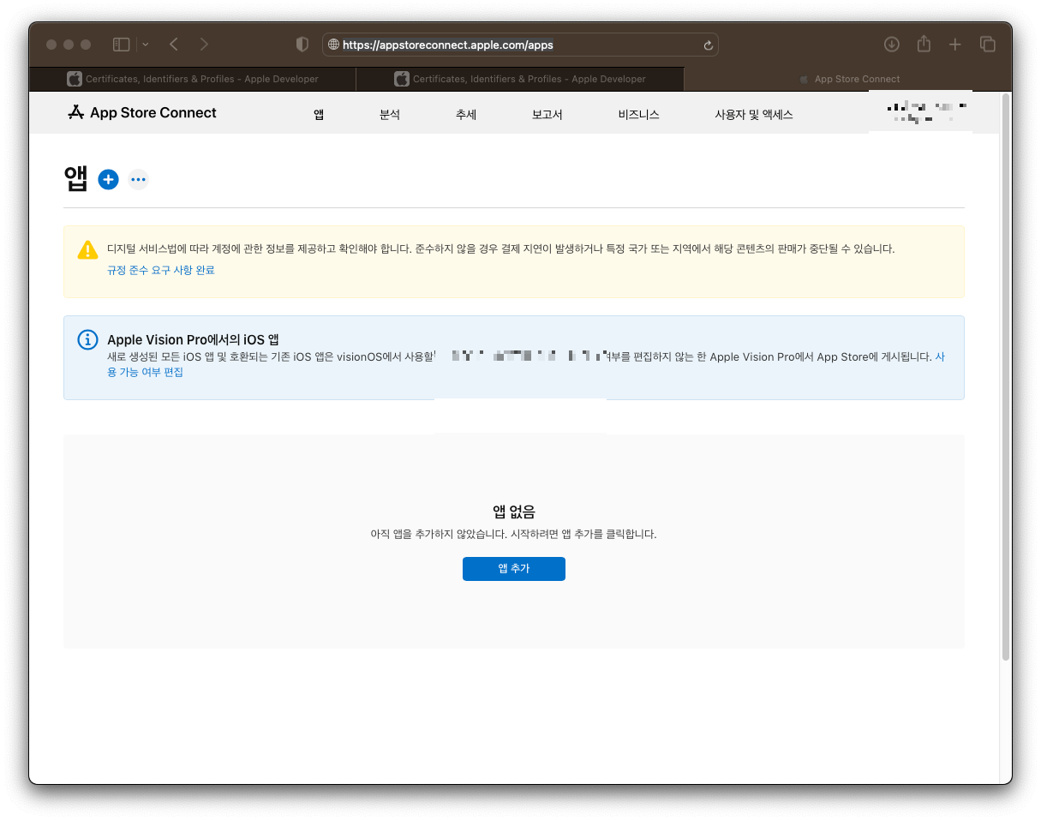Click the privacy shield icon

pyautogui.click(x=302, y=45)
